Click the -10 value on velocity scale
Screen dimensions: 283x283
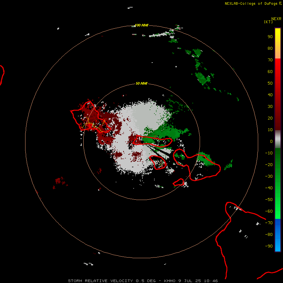269,153
